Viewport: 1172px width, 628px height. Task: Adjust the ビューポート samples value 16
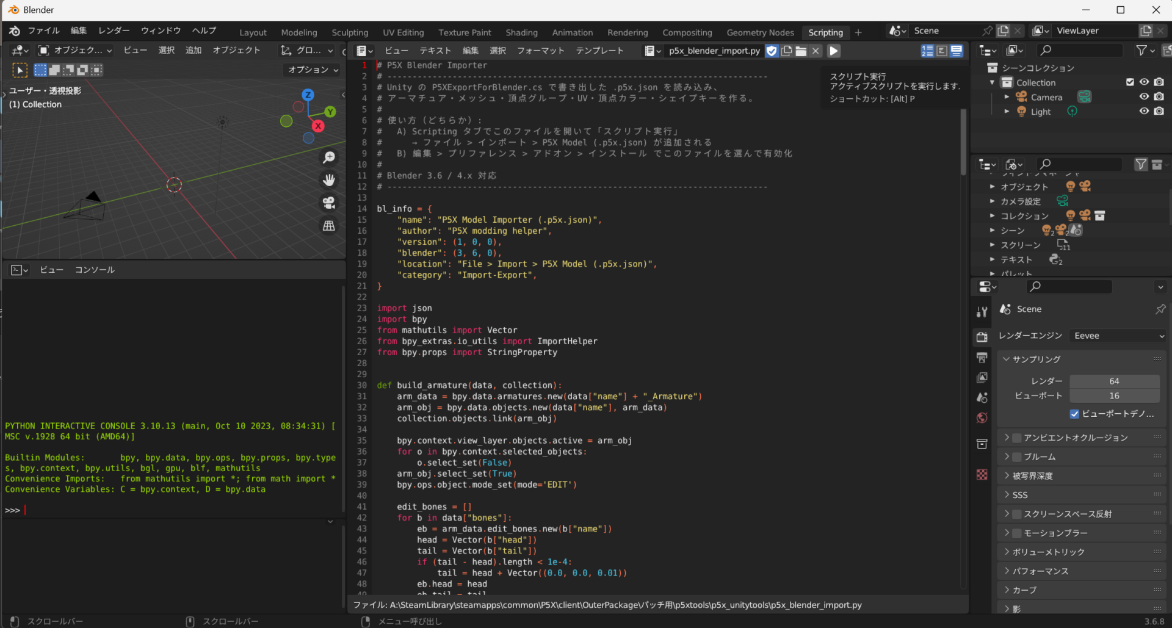[x=1114, y=395]
